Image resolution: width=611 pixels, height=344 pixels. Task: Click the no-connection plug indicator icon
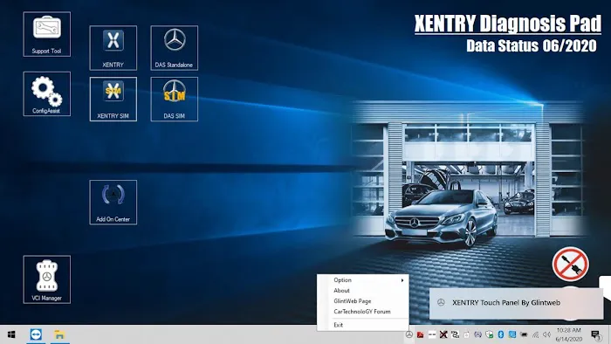coord(571,265)
